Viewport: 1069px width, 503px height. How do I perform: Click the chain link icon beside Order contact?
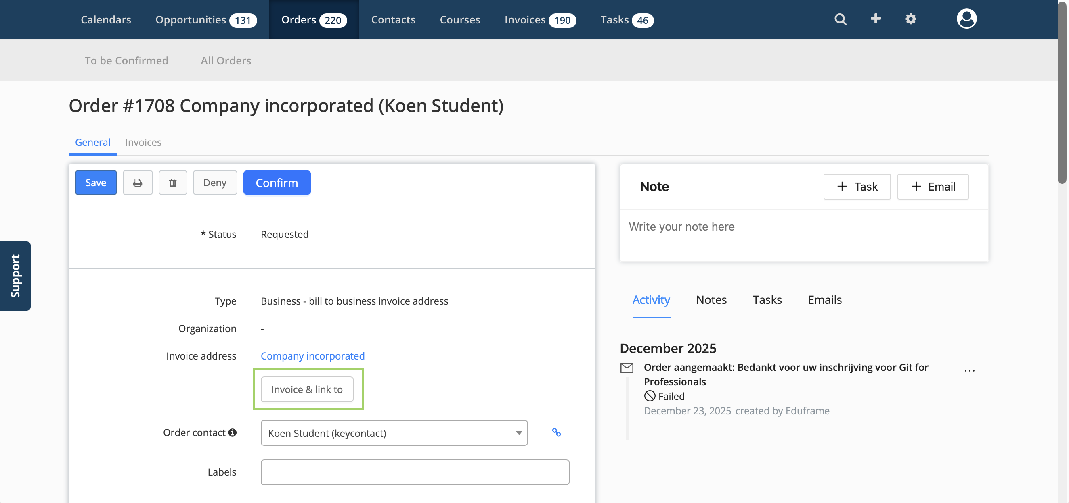[x=556, y=432]
